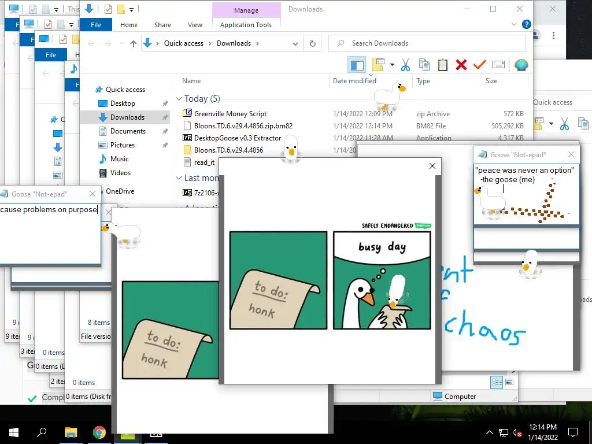
Task: Select Downloads in the navigation pane
Action: tap(127, 117)
